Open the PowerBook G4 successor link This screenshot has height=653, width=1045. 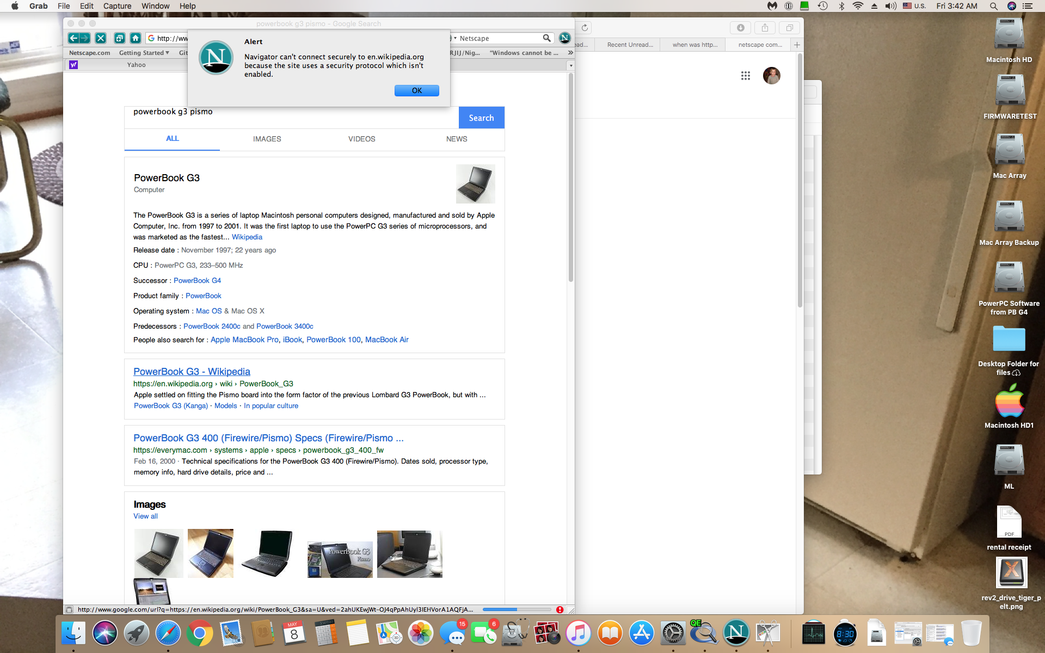(x=197, y=280)
